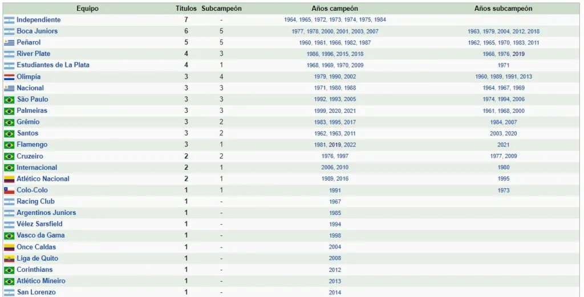Open the Palmeiras team link

point(32,111)
